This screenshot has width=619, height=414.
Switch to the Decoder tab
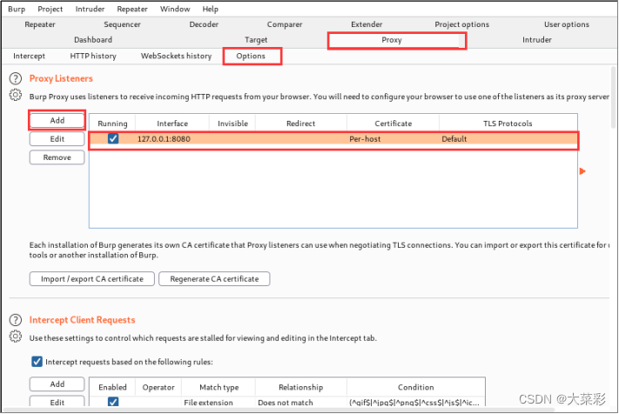(x=204, y=24)
